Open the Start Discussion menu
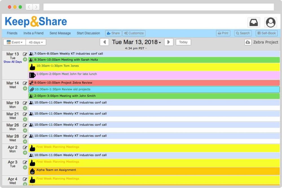The height and width of the screenshot is (188, 282). [x=88, y=33]
